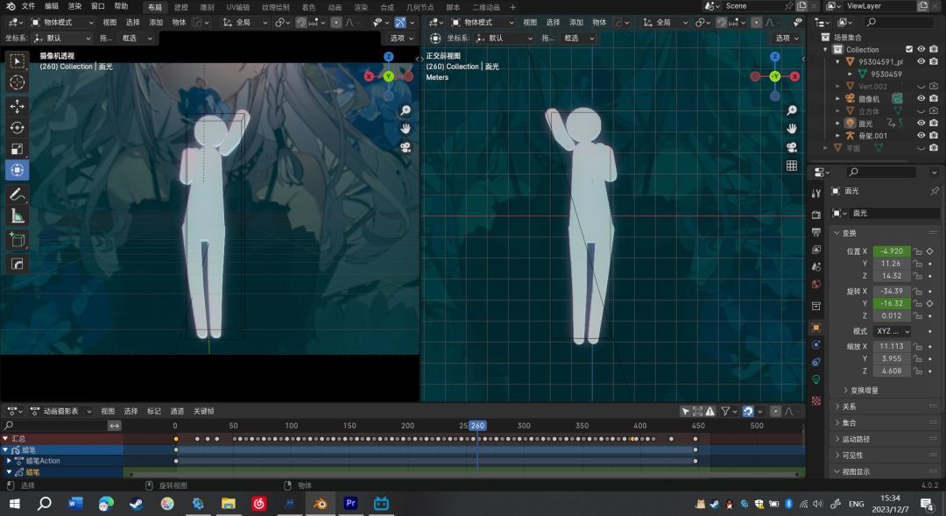Image resolution: width=946 pixels, height=516 pixels.
Task: Choose the Annotate pencil tool
Action: (x=17, y=194)
